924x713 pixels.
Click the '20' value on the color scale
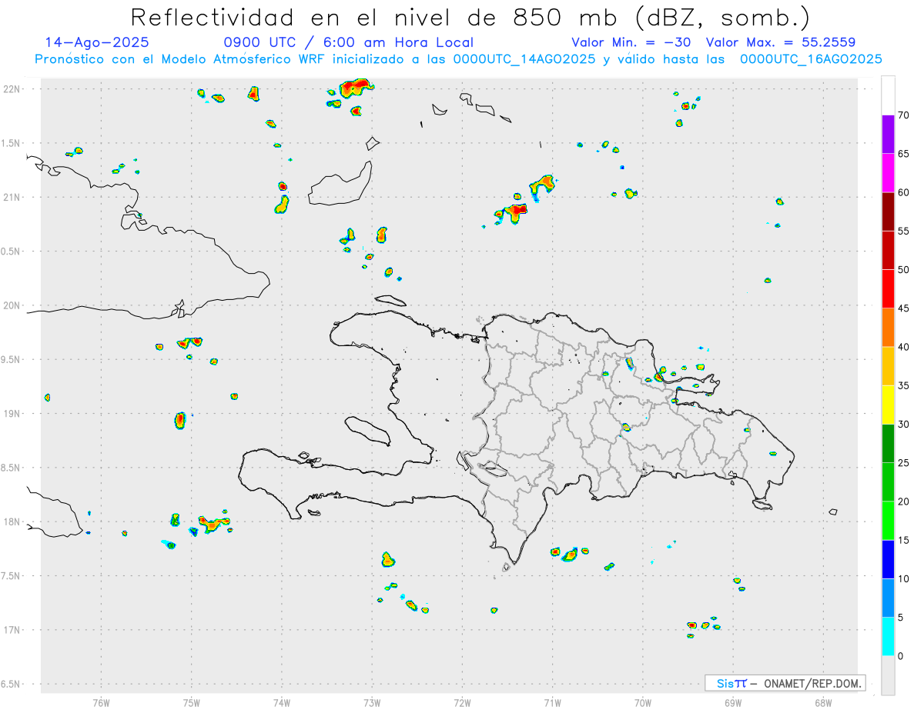click(903, 501)
